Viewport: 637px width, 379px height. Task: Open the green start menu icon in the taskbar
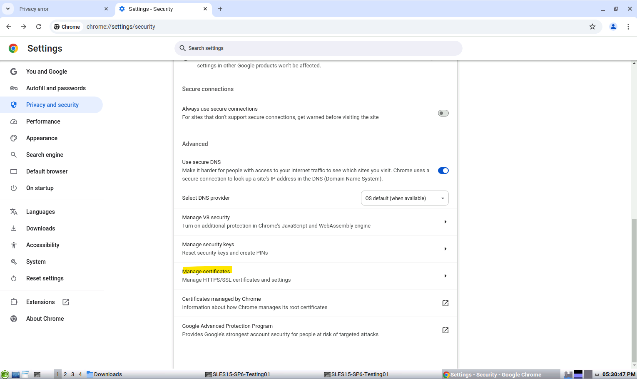pos(5,374)
